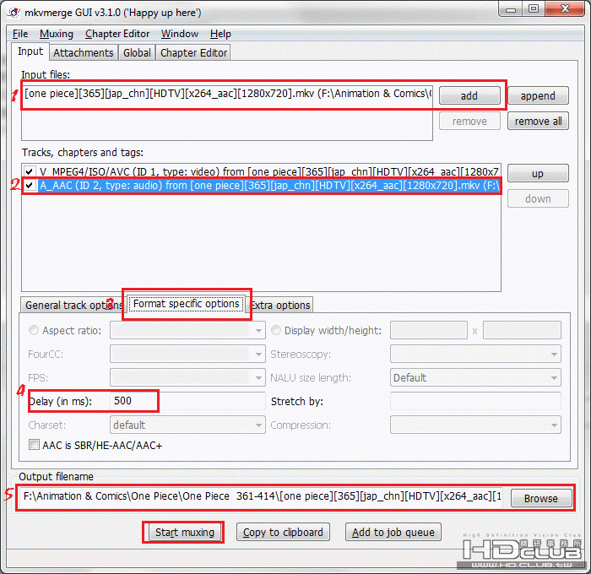Switch to the Input tab
Screen dimensions: 591x574
tap(30, 51)
